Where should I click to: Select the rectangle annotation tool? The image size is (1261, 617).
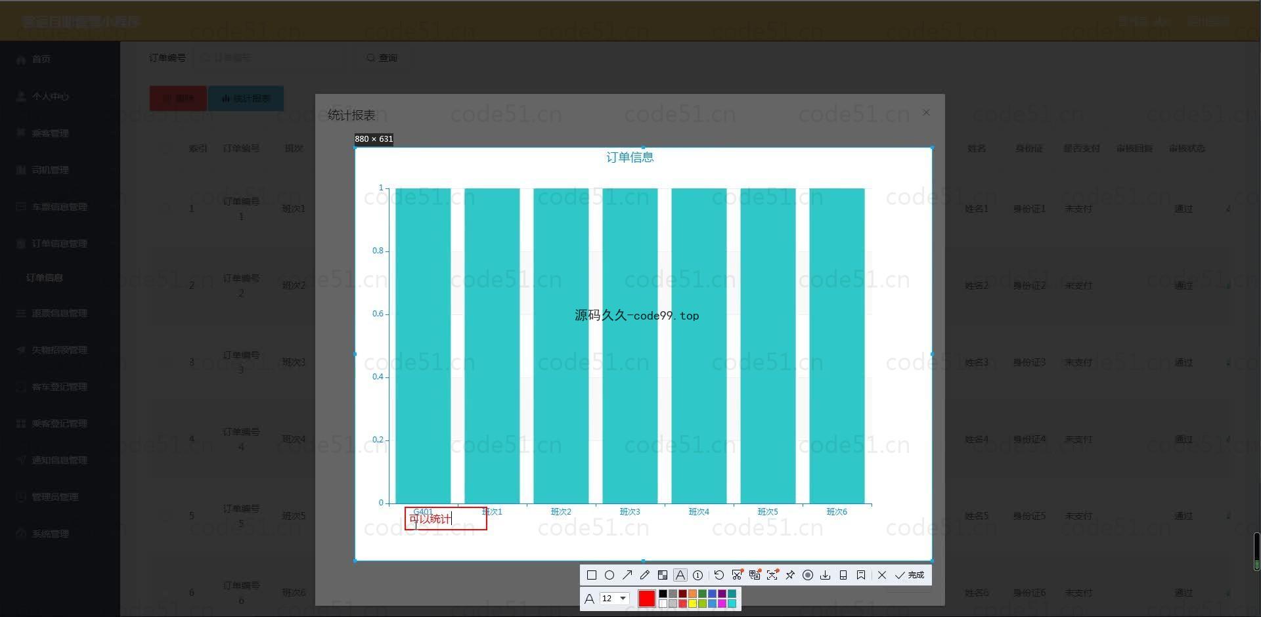coord(592,575)
